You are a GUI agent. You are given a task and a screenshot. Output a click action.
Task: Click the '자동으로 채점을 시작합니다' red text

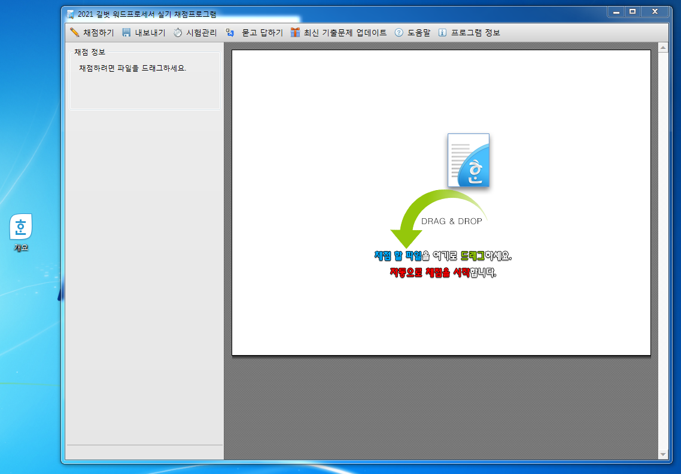[443, 273]
